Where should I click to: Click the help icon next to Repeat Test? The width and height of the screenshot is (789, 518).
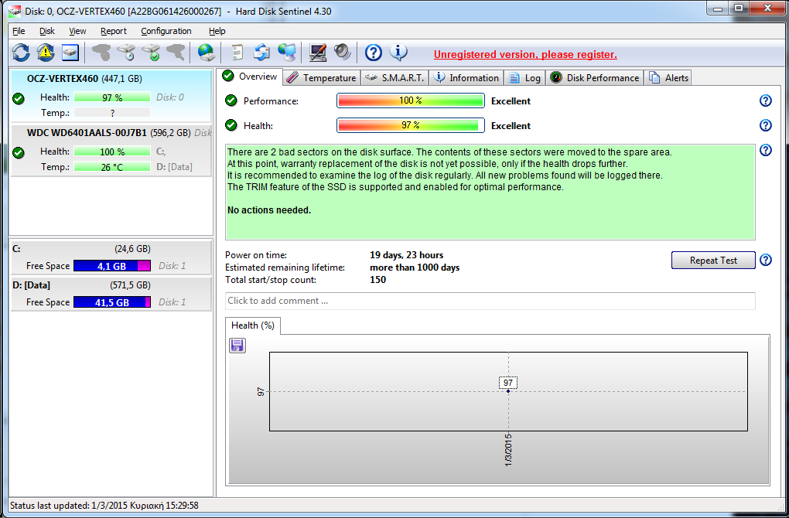[x=765, y=260]
